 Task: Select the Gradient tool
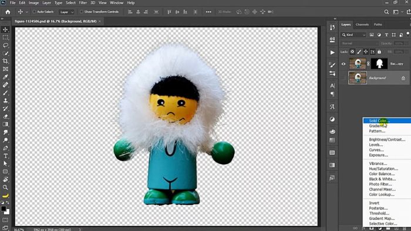tap(5, 124)
